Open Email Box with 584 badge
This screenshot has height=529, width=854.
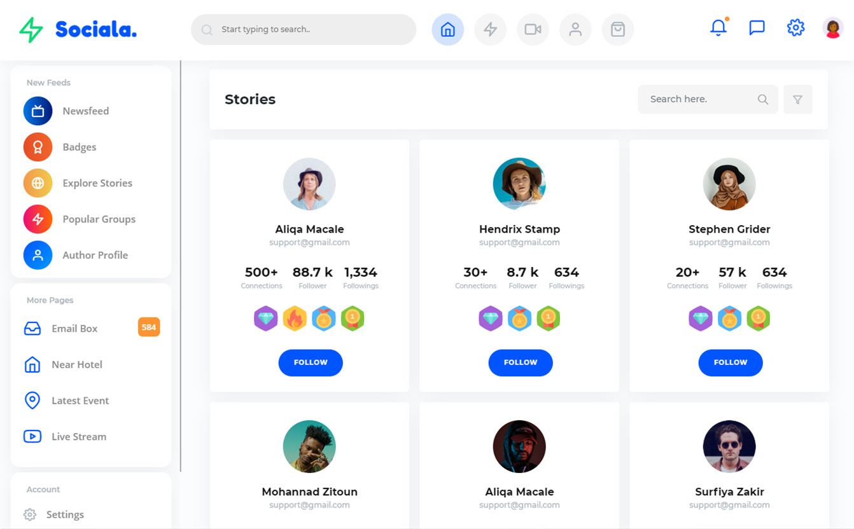coord(74,329)
